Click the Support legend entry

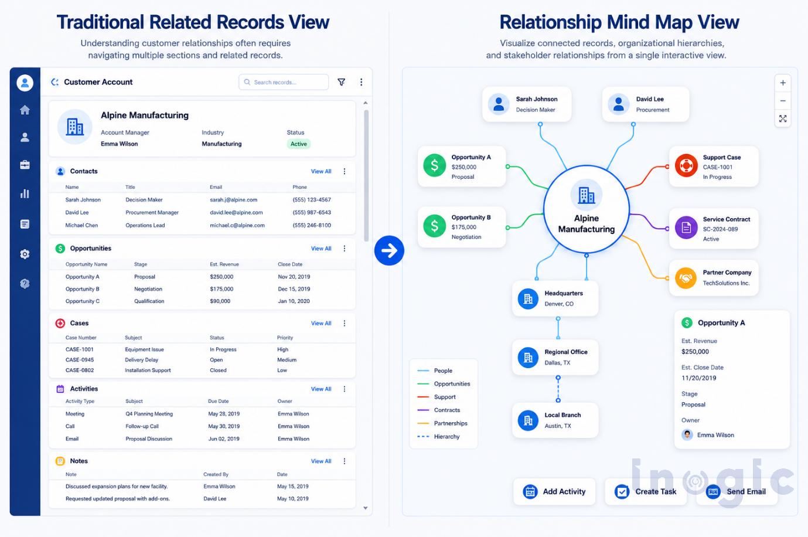[x=437, y=397]
